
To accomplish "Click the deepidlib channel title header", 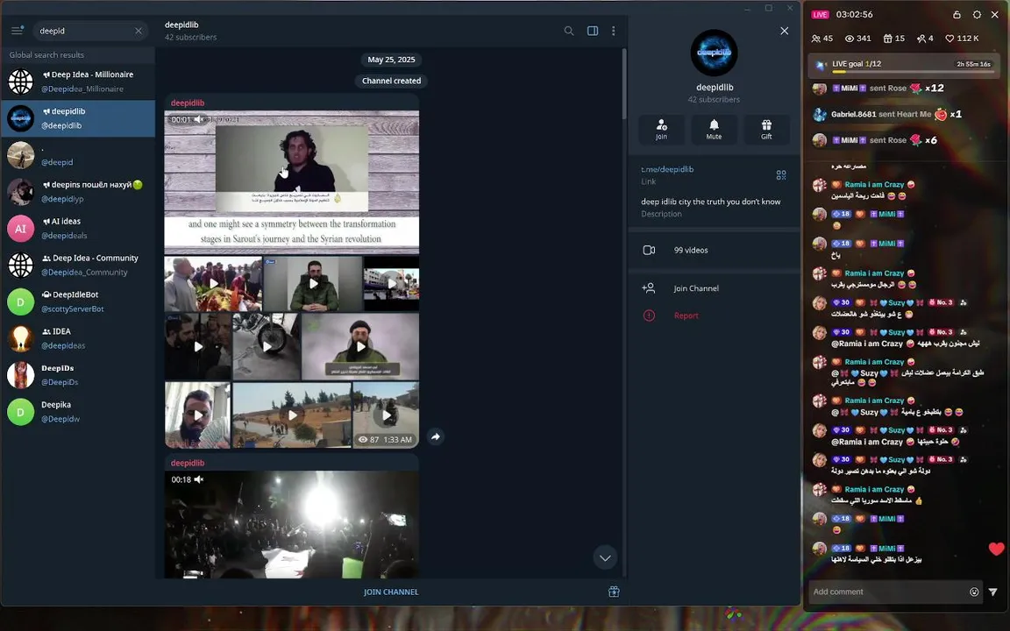I will tap(181, 25).
